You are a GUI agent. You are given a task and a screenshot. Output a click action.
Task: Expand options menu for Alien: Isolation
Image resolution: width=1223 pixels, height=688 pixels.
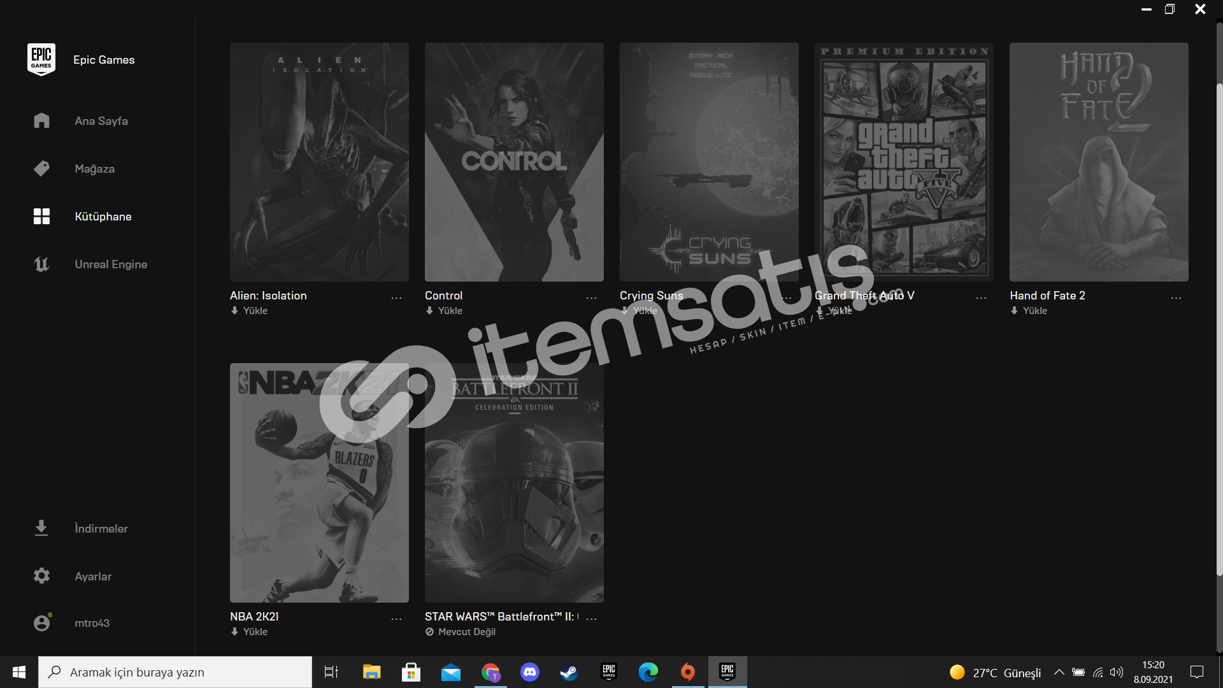pyautogui.click(x=396, y=297)
